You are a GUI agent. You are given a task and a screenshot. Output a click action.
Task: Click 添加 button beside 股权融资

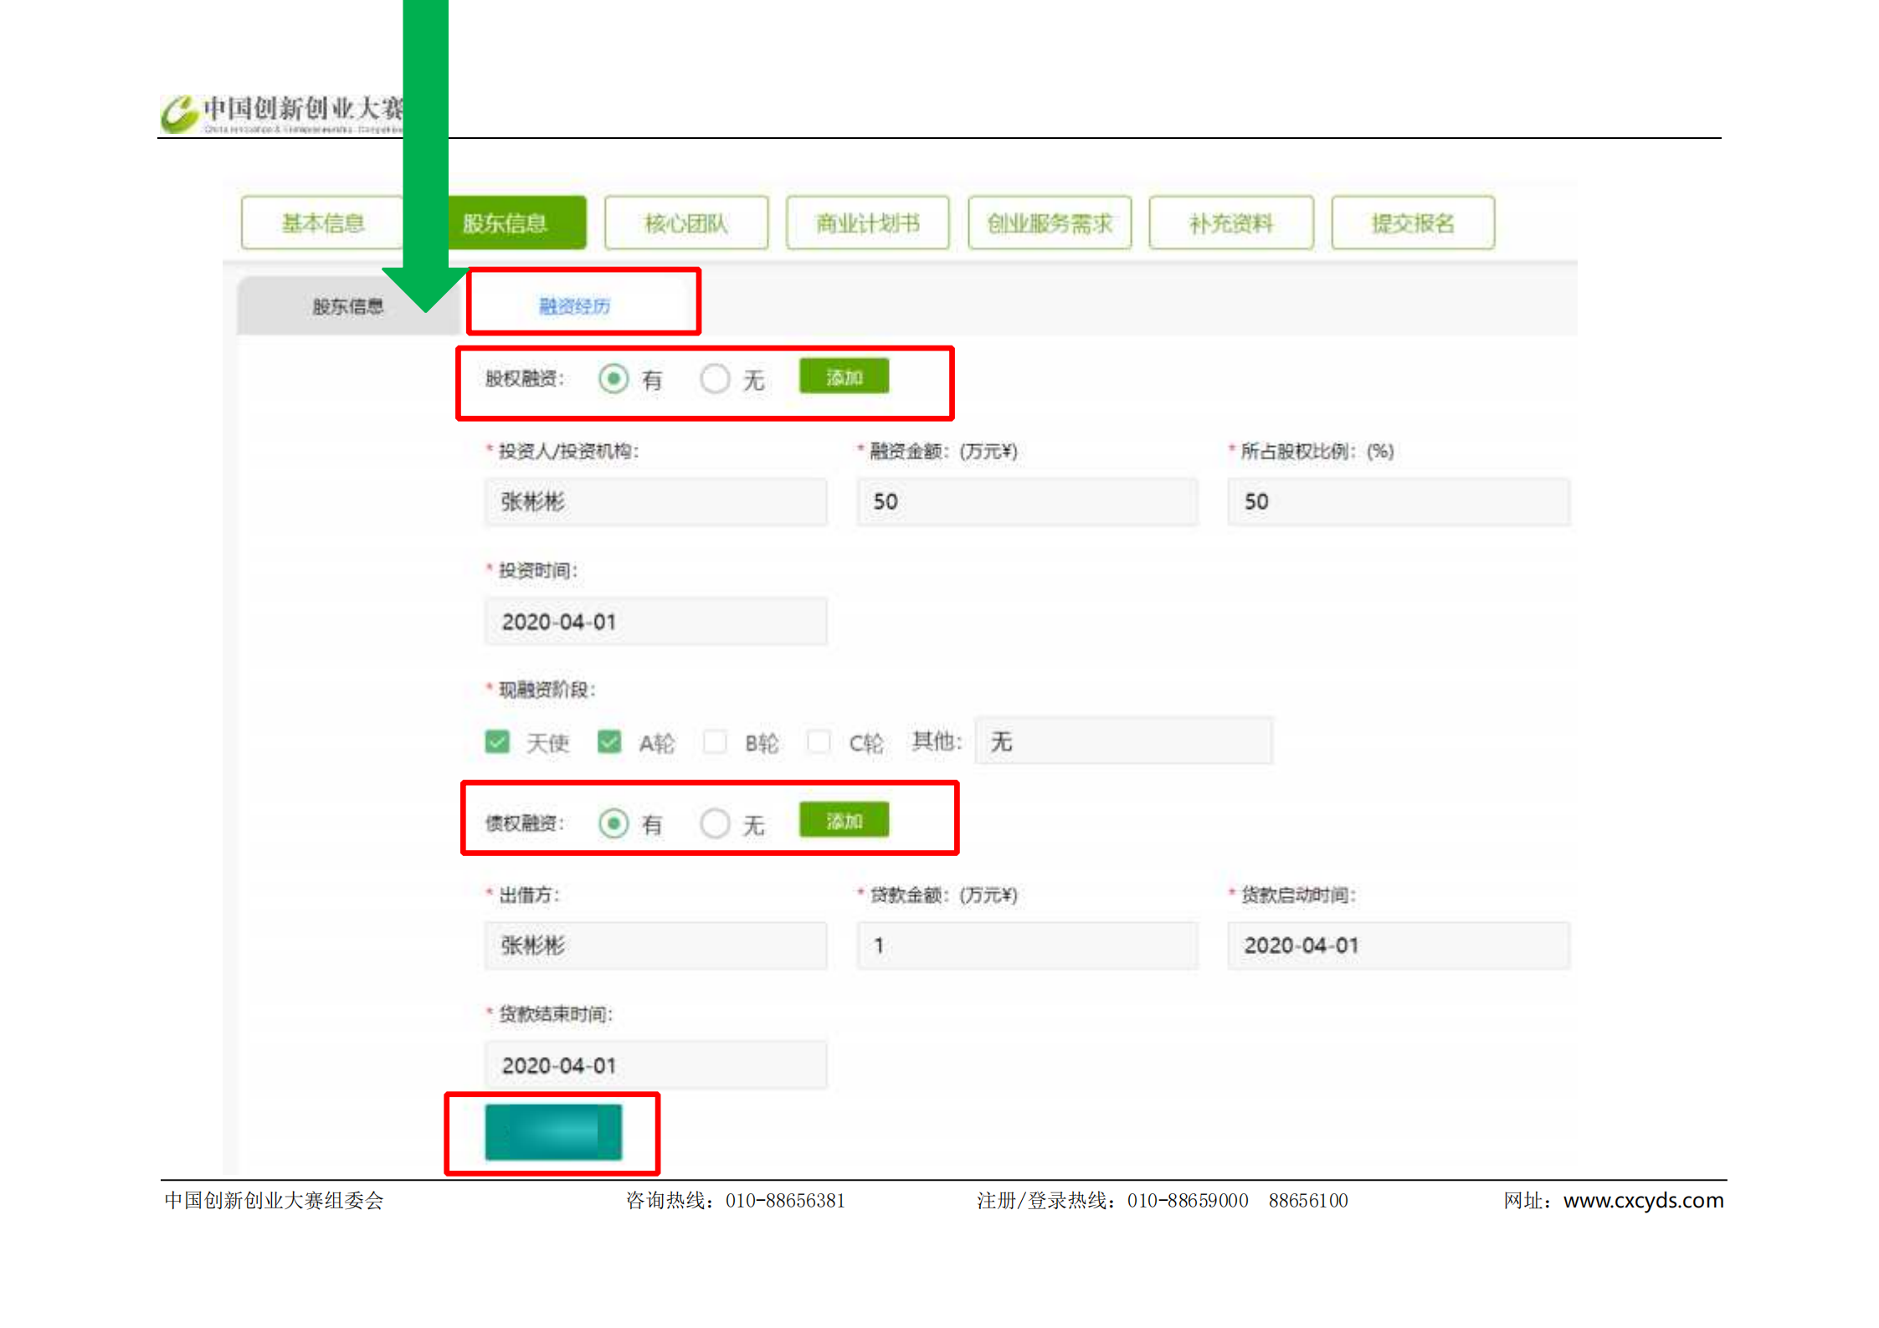click(x=844, y=377)
